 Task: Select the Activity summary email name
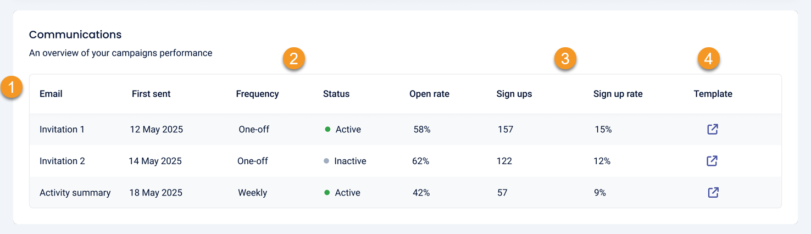[75, 193]
